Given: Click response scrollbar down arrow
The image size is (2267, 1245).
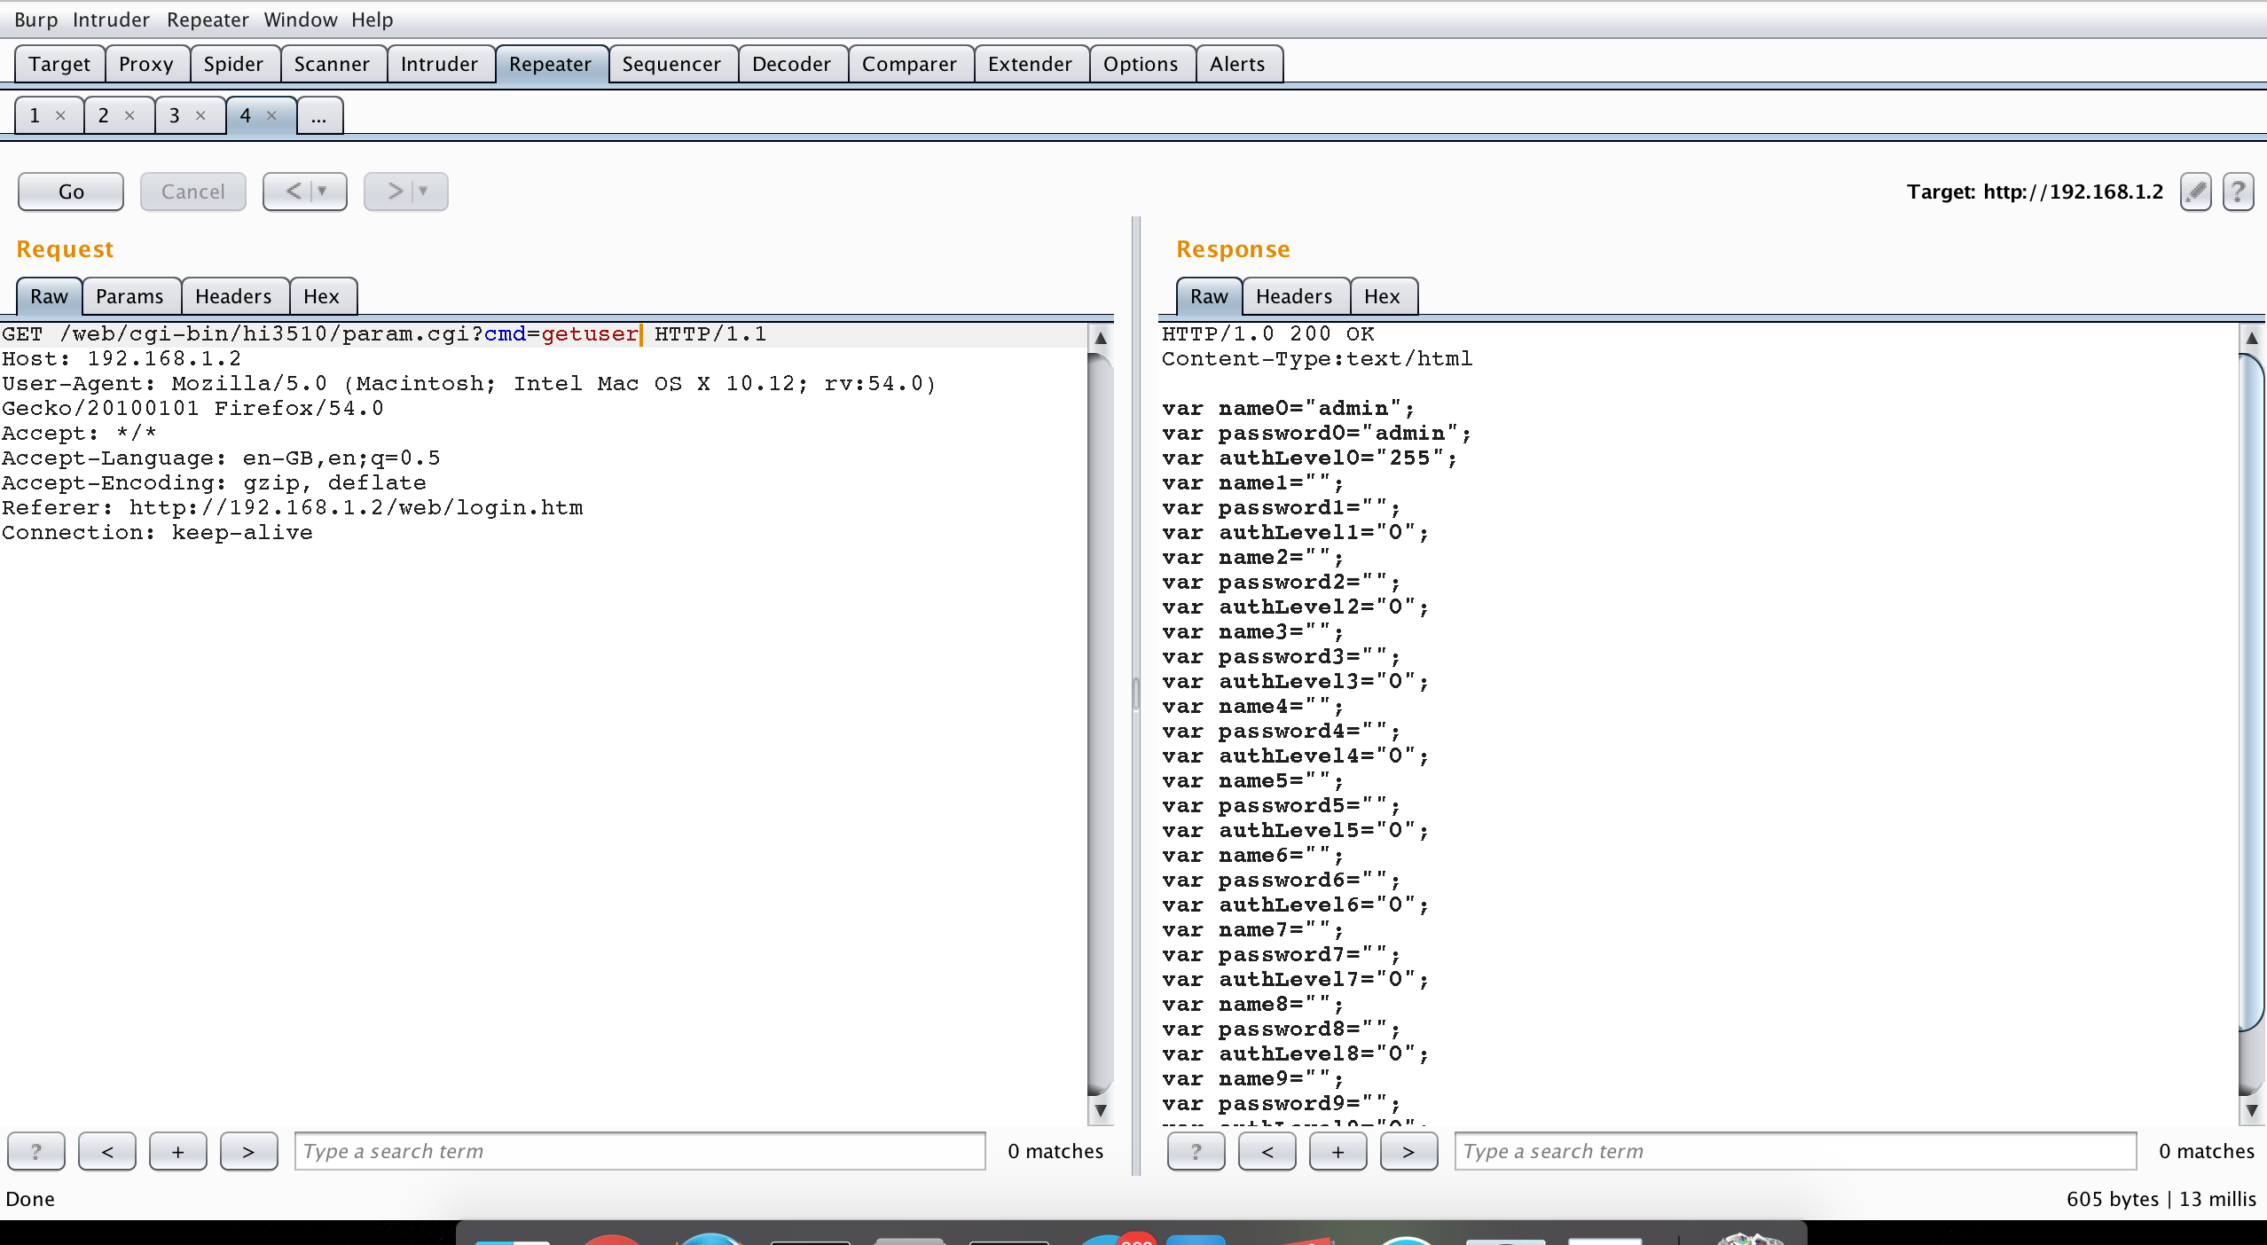Looking at the screenshot, I should pos(2252,1110).
